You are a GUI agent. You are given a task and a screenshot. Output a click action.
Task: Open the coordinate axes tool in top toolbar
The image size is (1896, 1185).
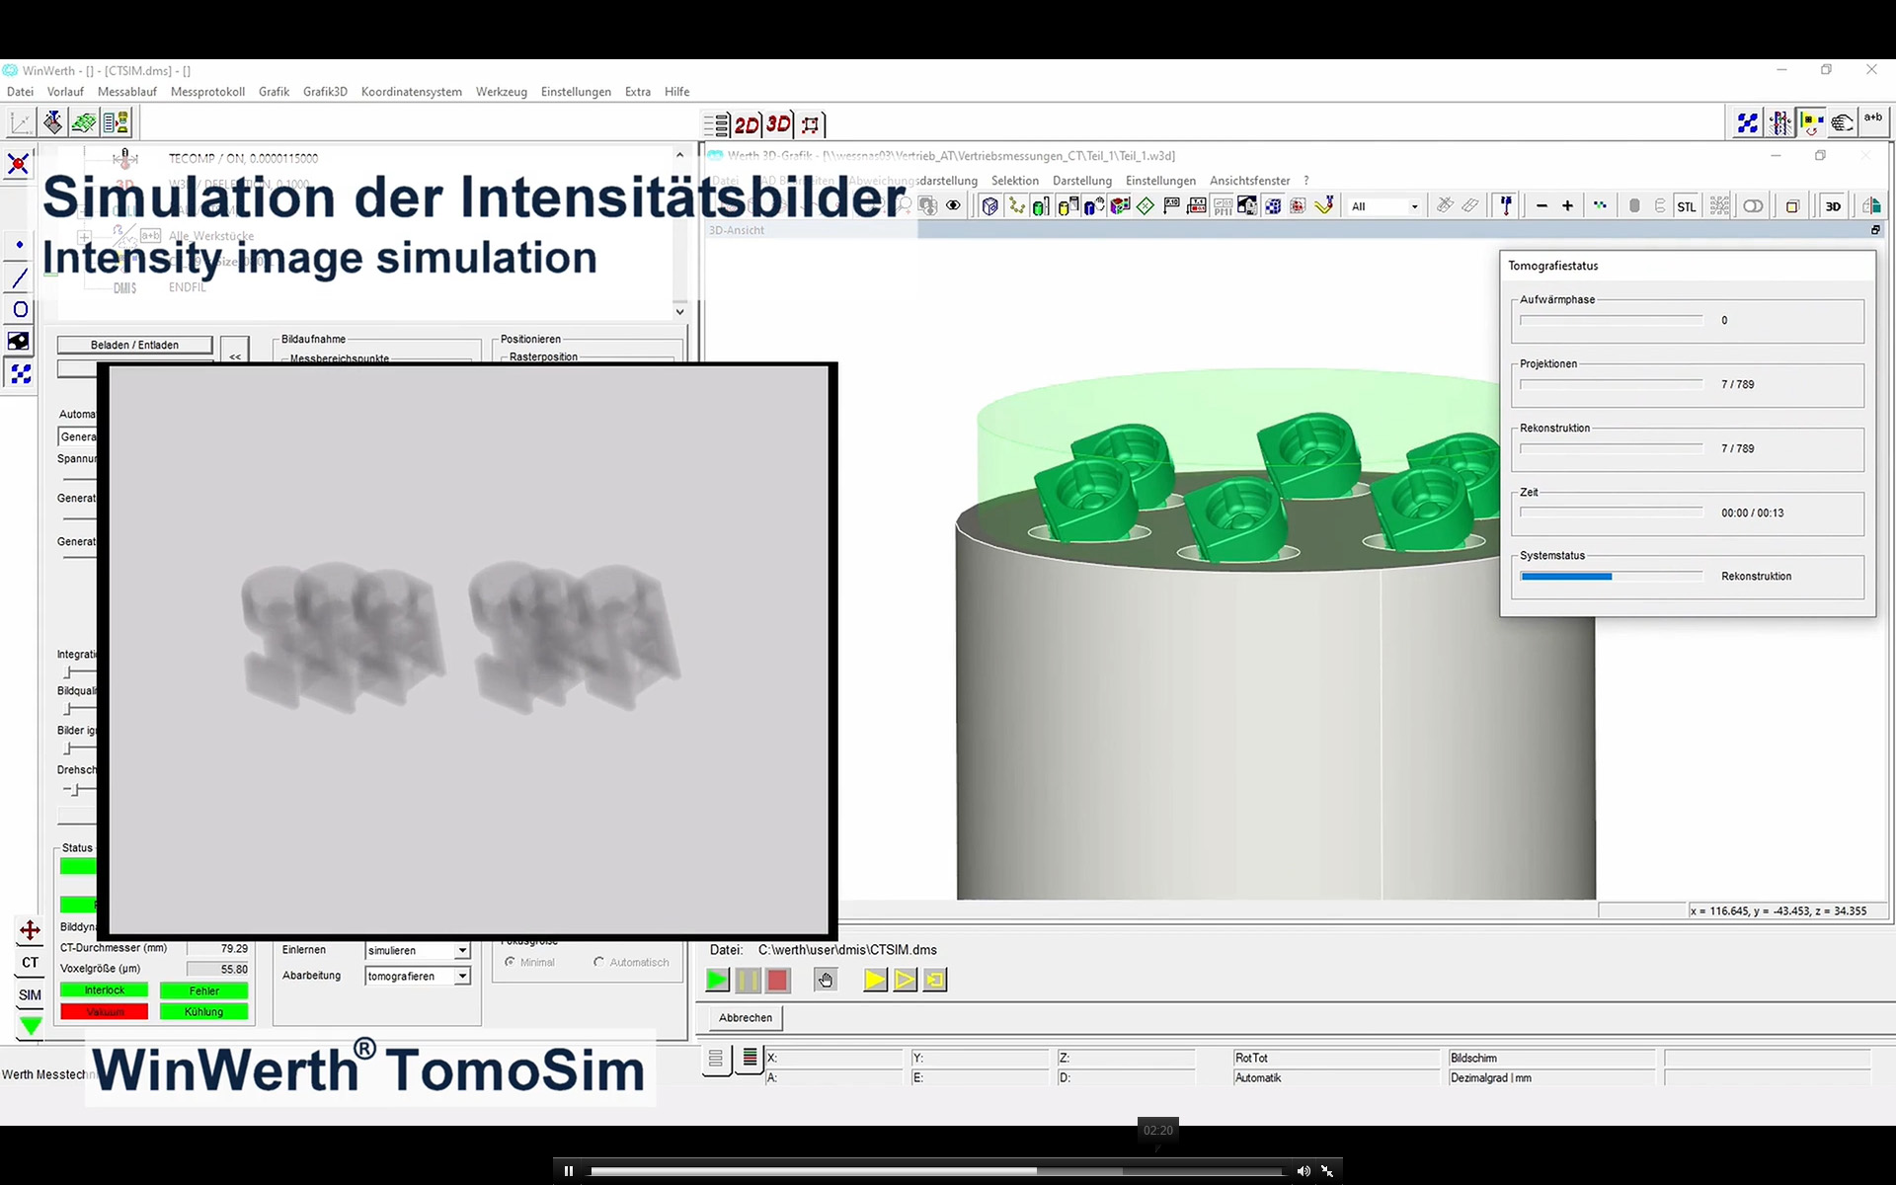[x=21, y=122]
